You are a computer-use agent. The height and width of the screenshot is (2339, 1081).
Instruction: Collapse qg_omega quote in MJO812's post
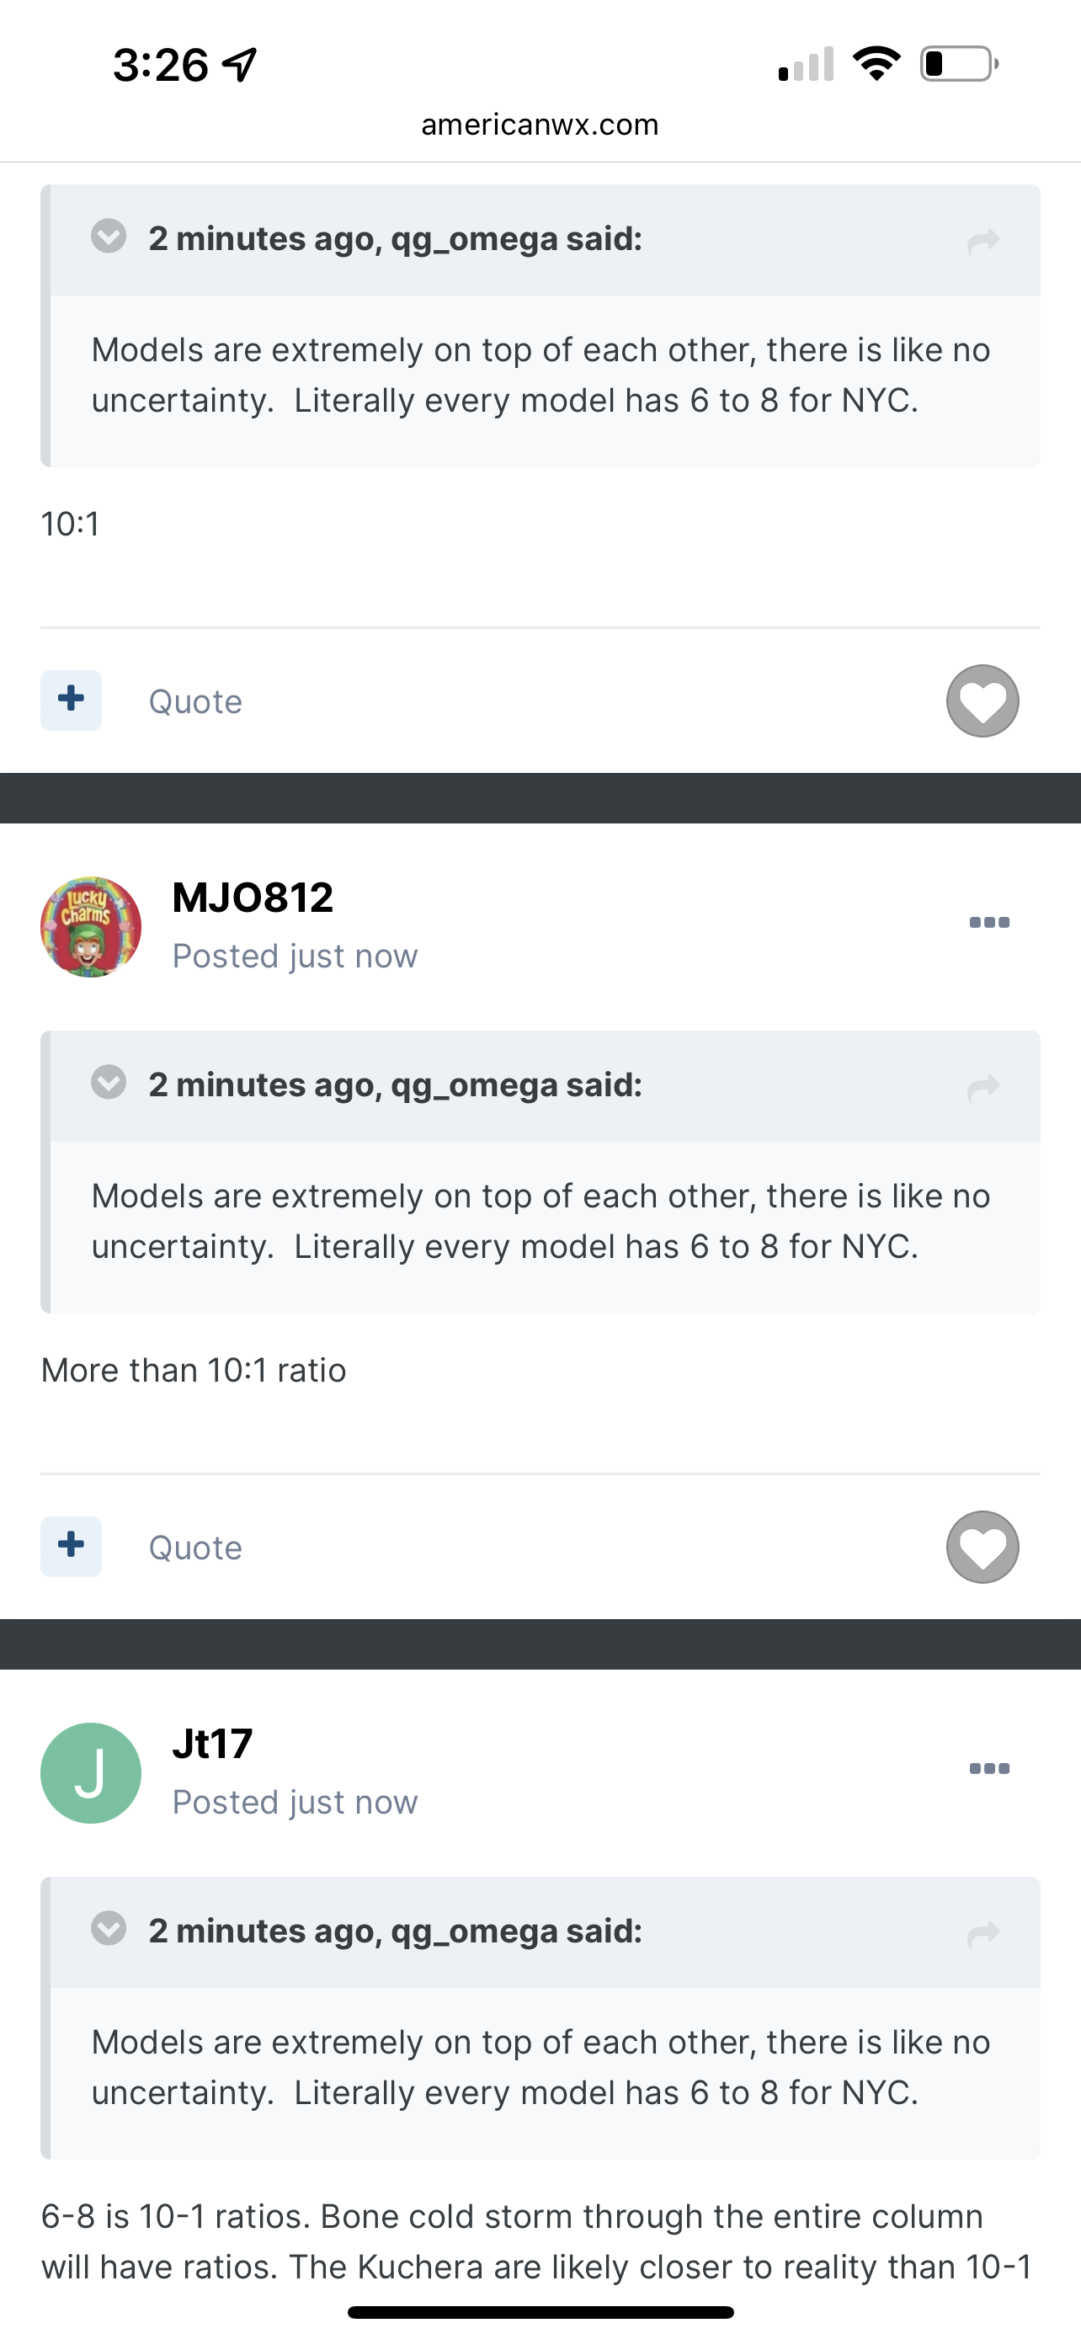coord(109,1082)
